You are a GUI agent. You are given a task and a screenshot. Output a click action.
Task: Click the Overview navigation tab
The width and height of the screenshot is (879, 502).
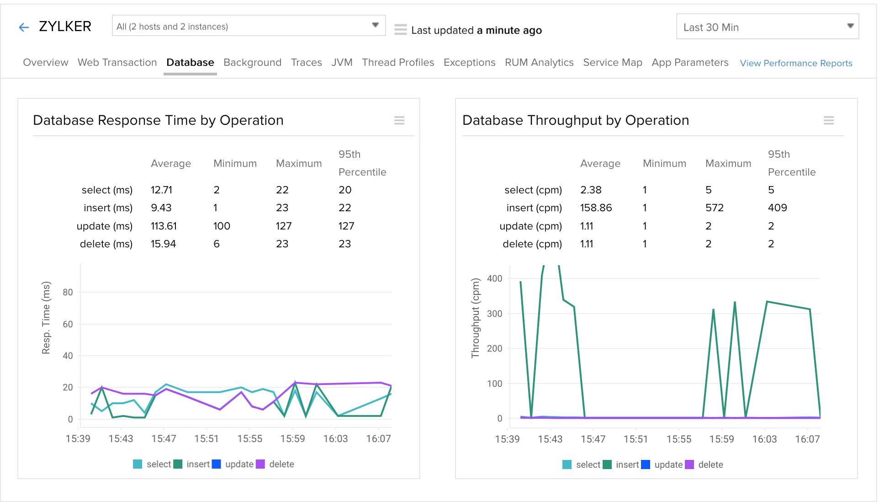[45, 62]
